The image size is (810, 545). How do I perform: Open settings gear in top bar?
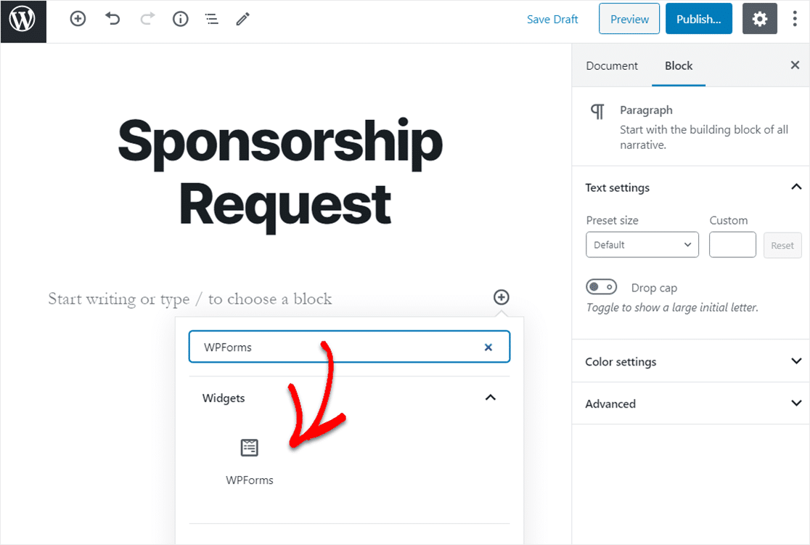point(759,19)
